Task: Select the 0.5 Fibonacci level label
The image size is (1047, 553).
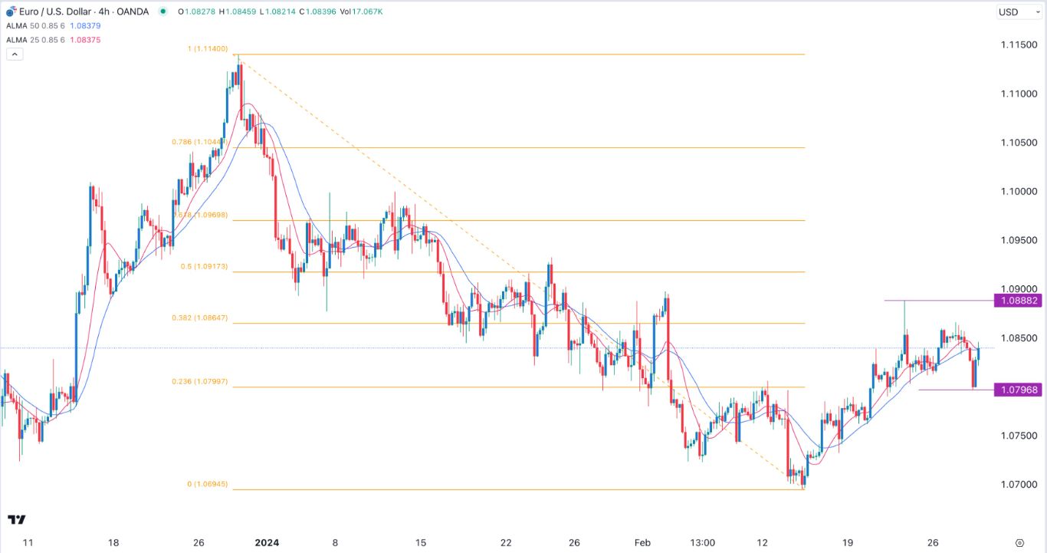Action: [202, 267]
